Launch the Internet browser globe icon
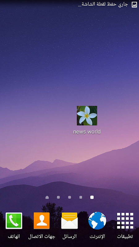The width and height of the screenshot is (139, 247). coord(97,220)
